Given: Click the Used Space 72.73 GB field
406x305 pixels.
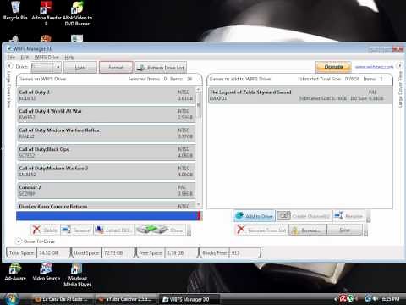Looking at the screenshot, I should click(118, 252).
